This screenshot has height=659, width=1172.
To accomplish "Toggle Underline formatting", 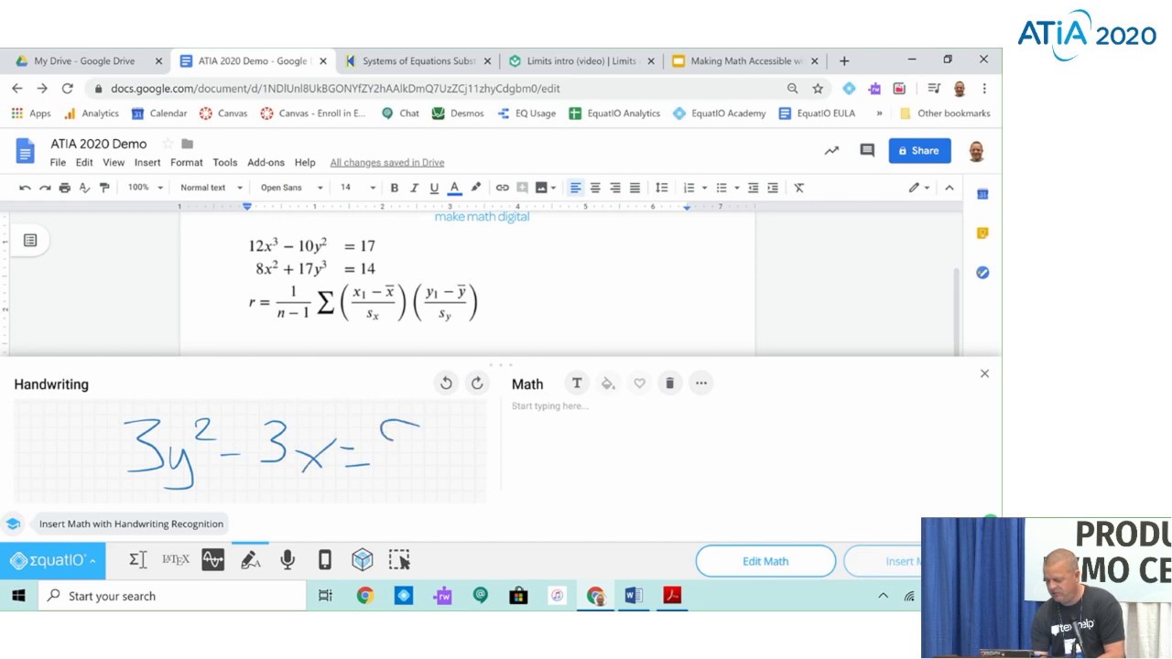I will tap(434, 188).
